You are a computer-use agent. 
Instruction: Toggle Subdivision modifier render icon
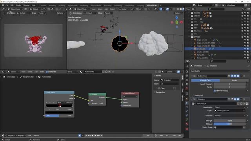click(238, 76)
